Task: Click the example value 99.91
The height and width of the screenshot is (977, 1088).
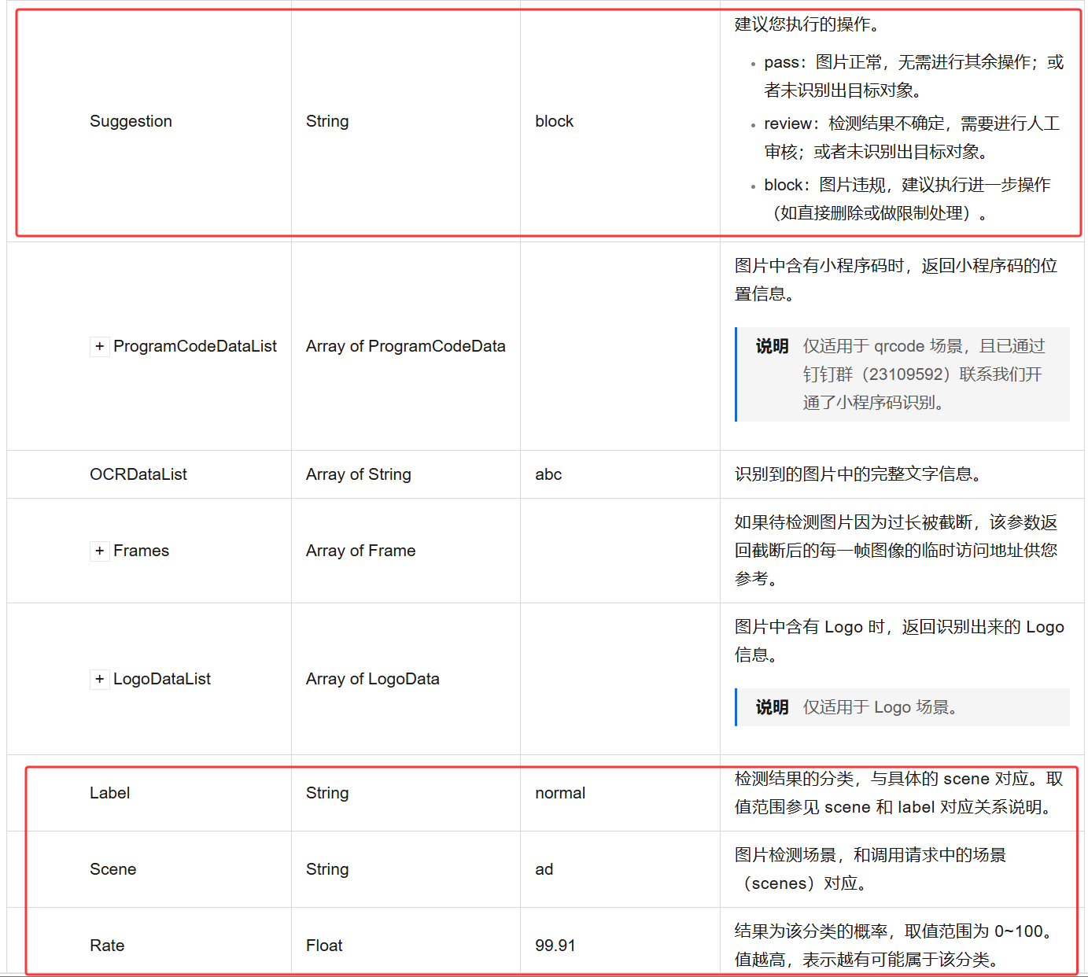Action: (x=555, y=946)
